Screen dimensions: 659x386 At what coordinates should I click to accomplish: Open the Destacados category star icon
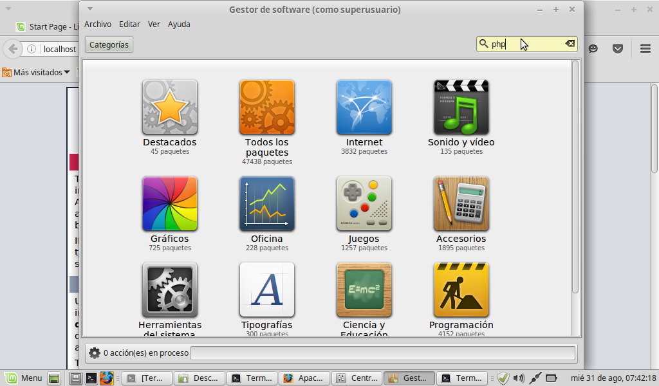[x=169, y=107]
